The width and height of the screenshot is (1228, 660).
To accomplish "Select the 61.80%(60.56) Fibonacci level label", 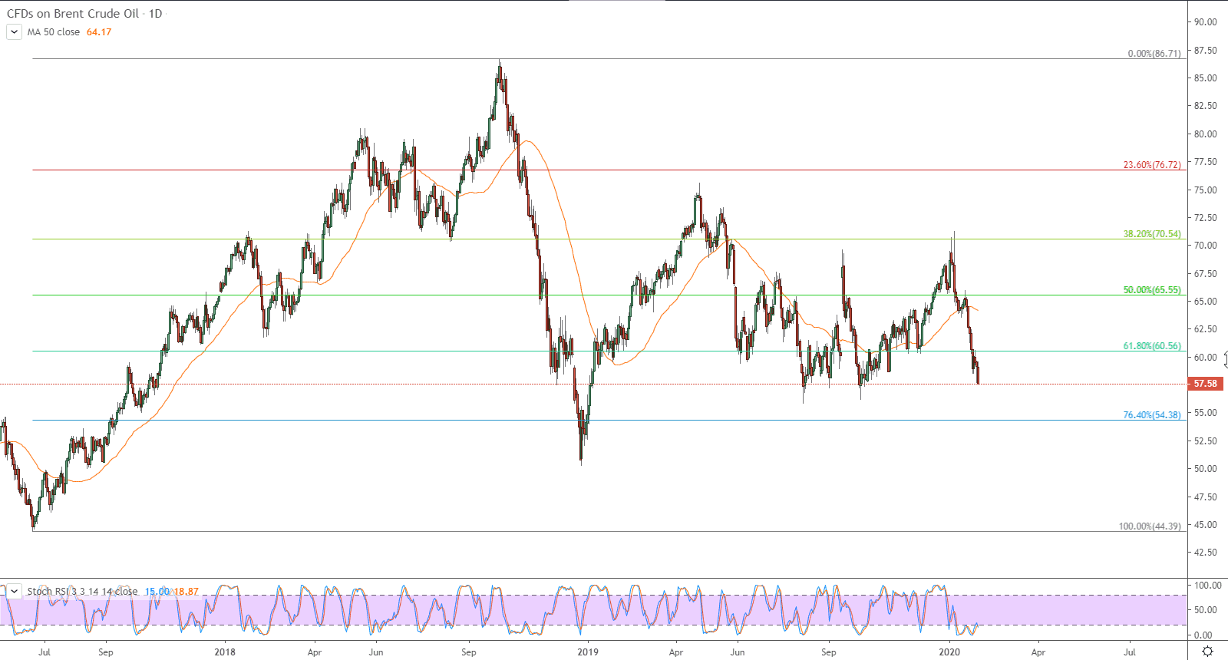I will (x=1152, y=346).
